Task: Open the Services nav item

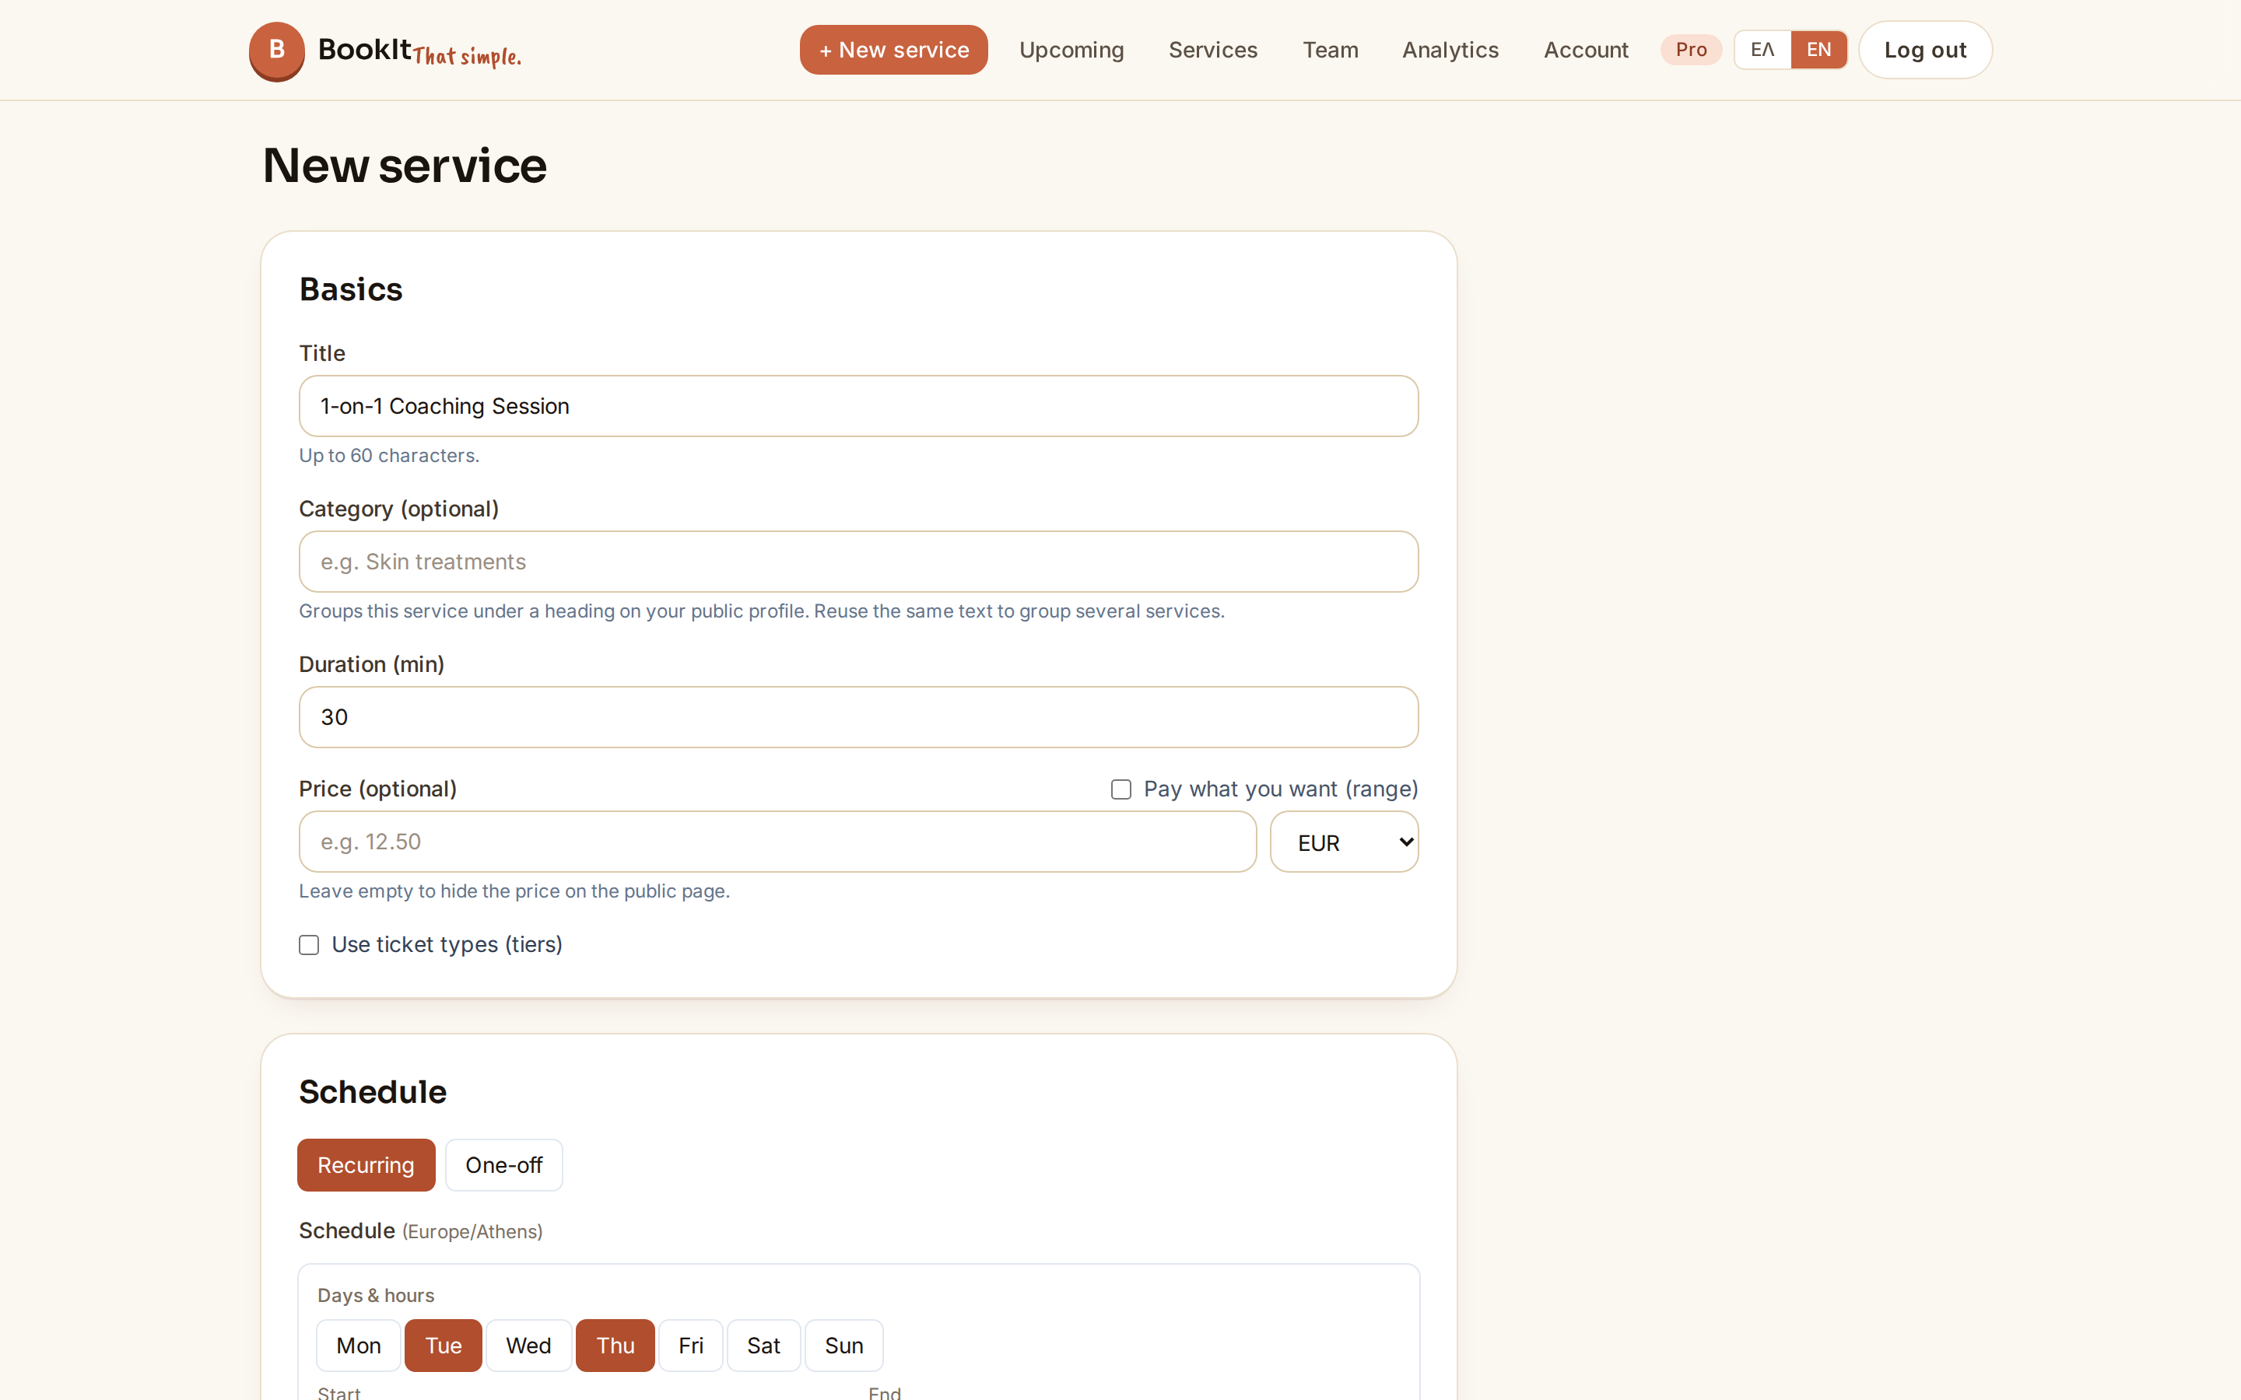Action: [x=1213, y=50]
